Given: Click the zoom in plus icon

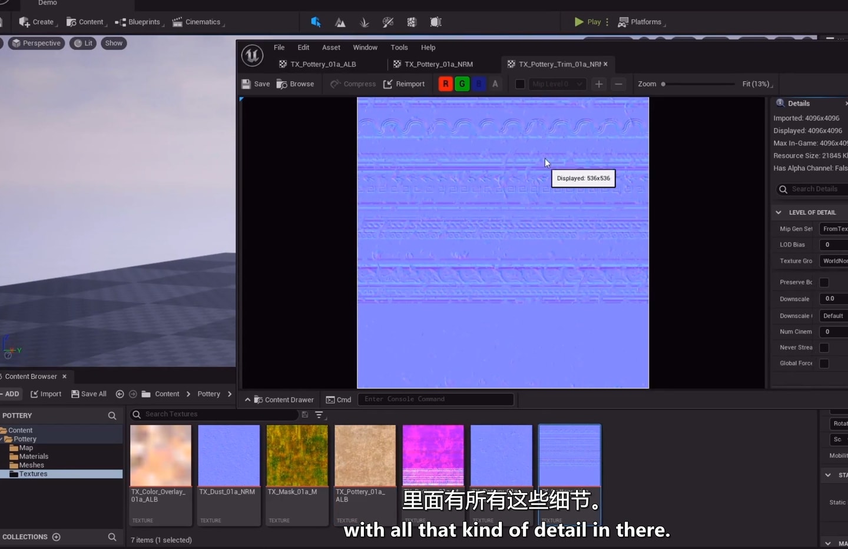Looking at the screenshot, I should point(598,84).
